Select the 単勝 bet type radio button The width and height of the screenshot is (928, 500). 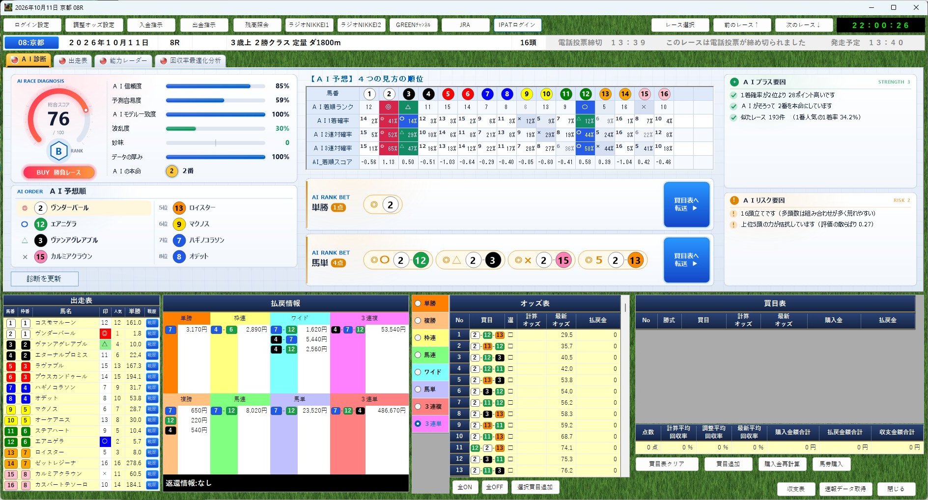418,304
